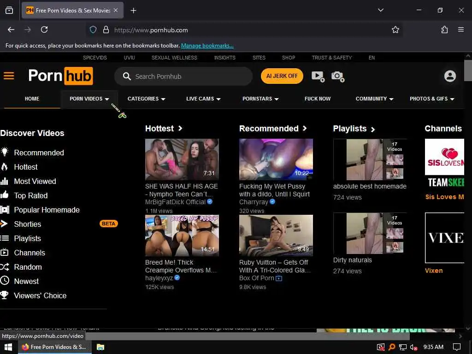
Task: Open the SHOP top link
Action: [x=289, y=58]
